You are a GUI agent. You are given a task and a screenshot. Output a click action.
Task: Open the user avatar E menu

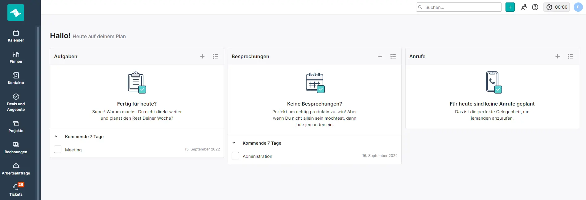pyautogui.click(x=578, y=7)
